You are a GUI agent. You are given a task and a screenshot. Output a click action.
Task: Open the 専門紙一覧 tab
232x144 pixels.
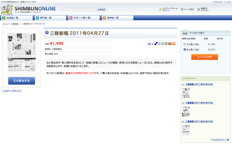[50, 18]
